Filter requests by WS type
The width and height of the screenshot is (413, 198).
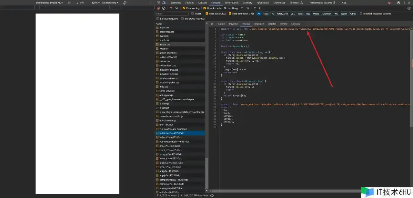[336, 14]
